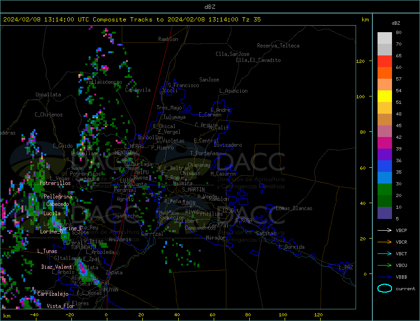Image resolution: width=420 pixels, height=321 pixels.
Task: Click the pink L_Tunas label
Action: click(47, 251)
